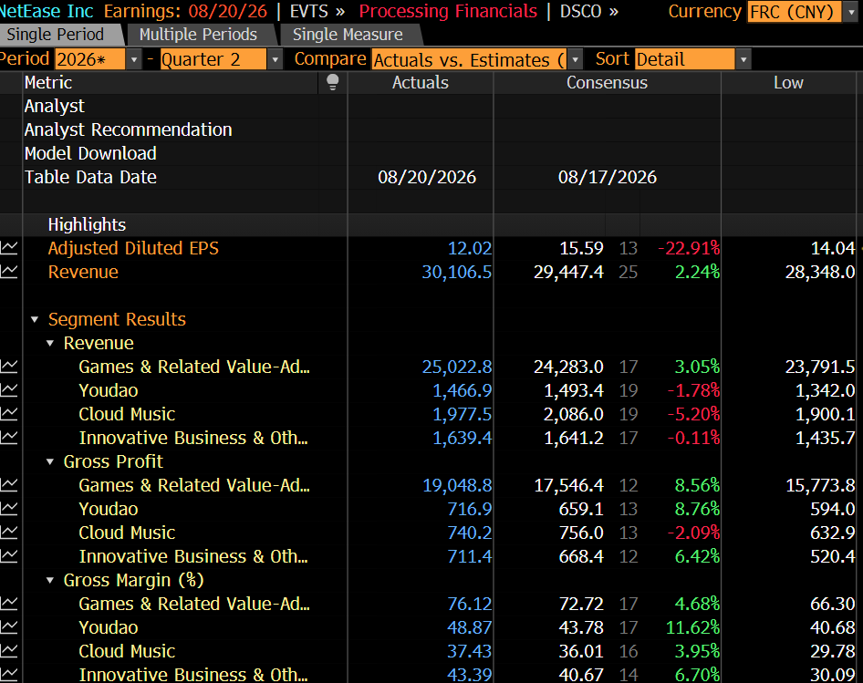Open chart icon for Innovative Business gross margin row
863x683 pixels.
[9, 674]
